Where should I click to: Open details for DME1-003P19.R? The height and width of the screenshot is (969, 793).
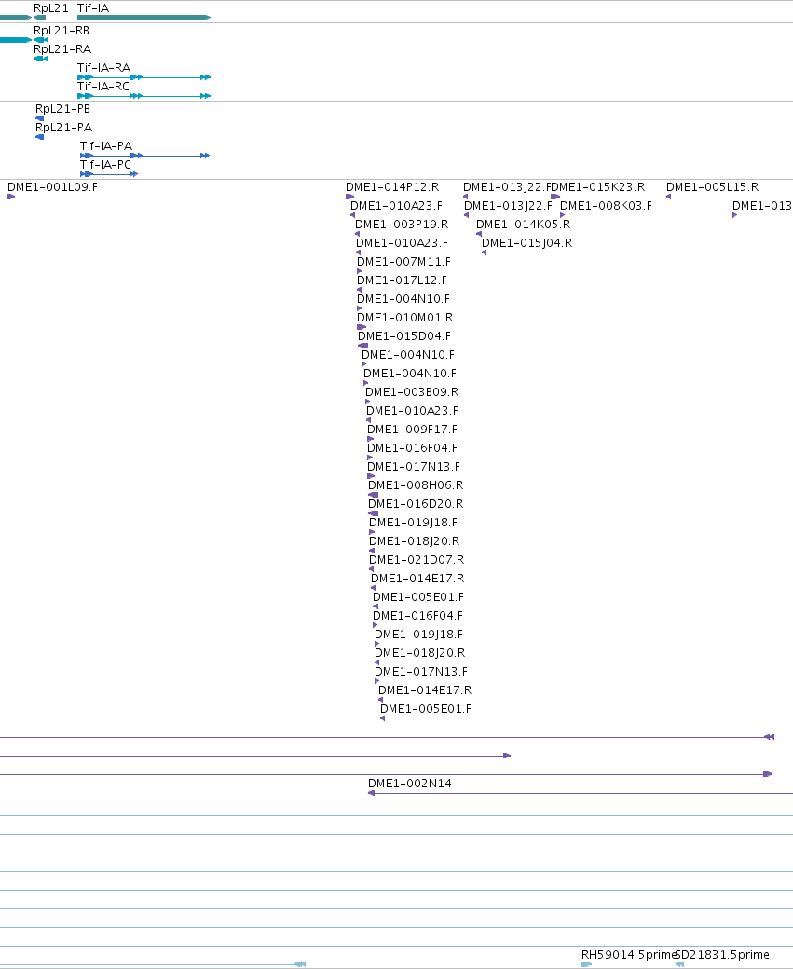[x=401, y=225]
